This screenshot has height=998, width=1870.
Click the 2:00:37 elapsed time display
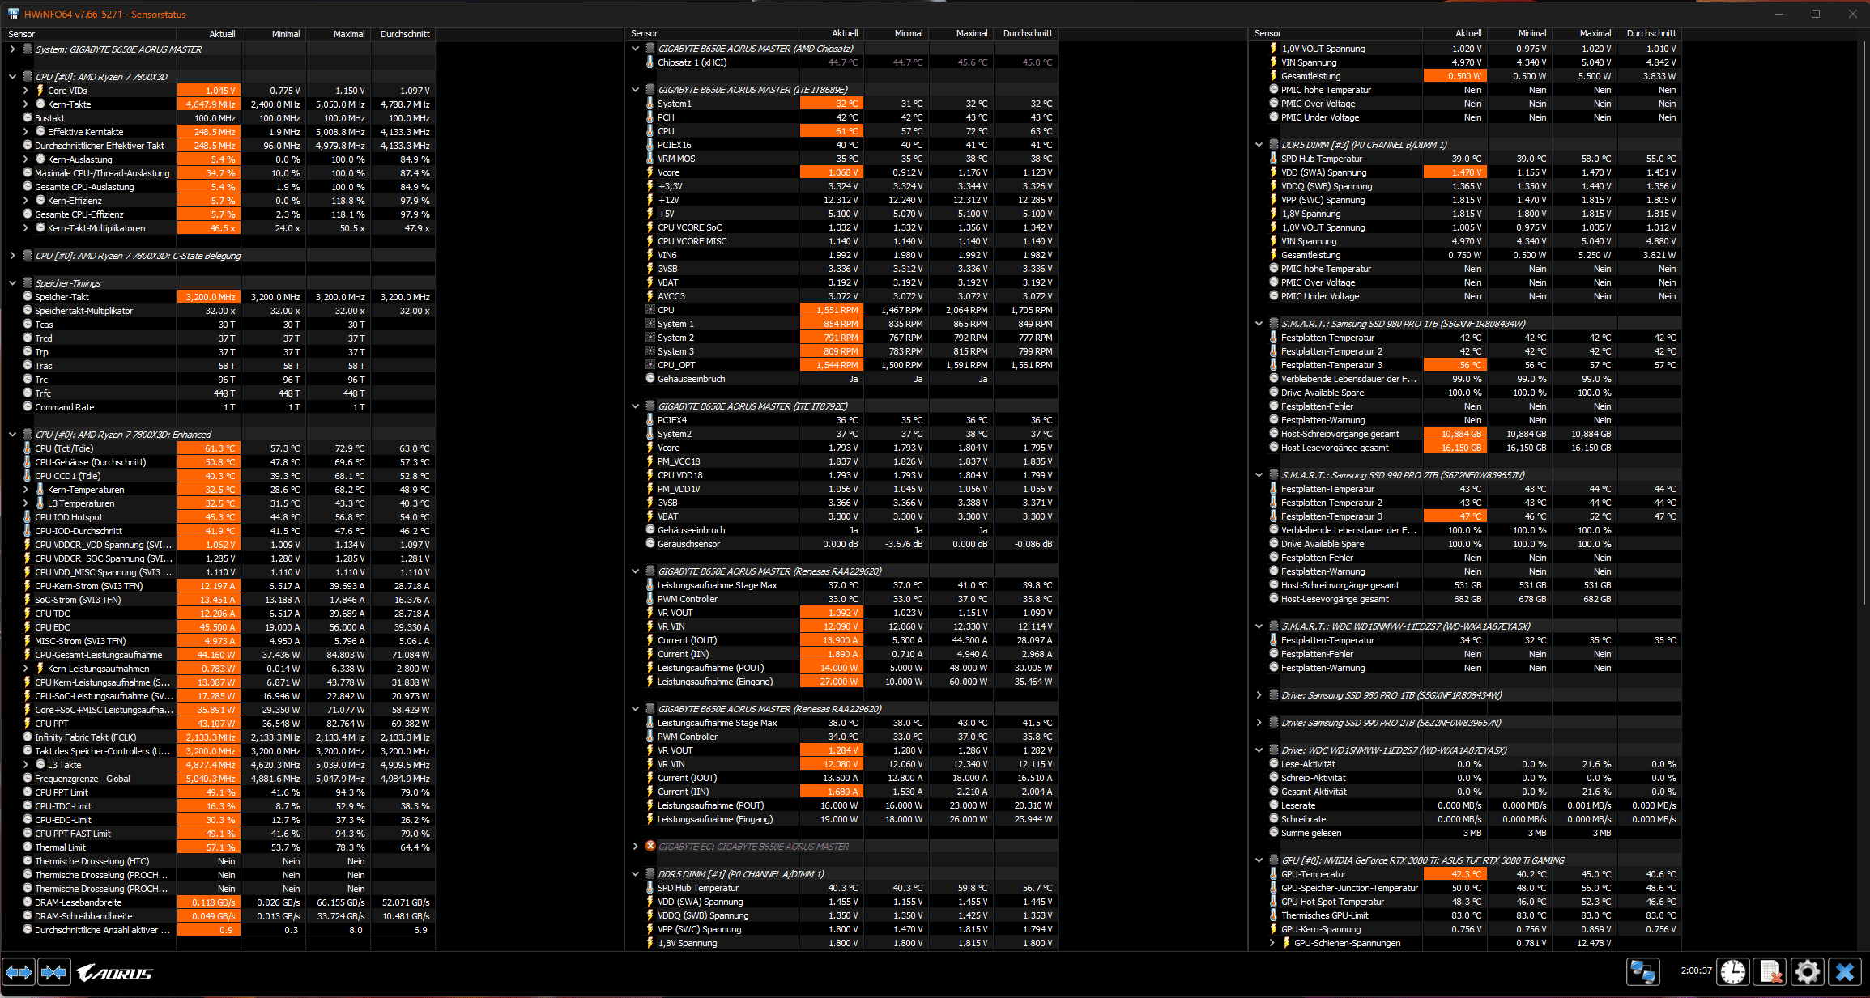[1696, 970]
